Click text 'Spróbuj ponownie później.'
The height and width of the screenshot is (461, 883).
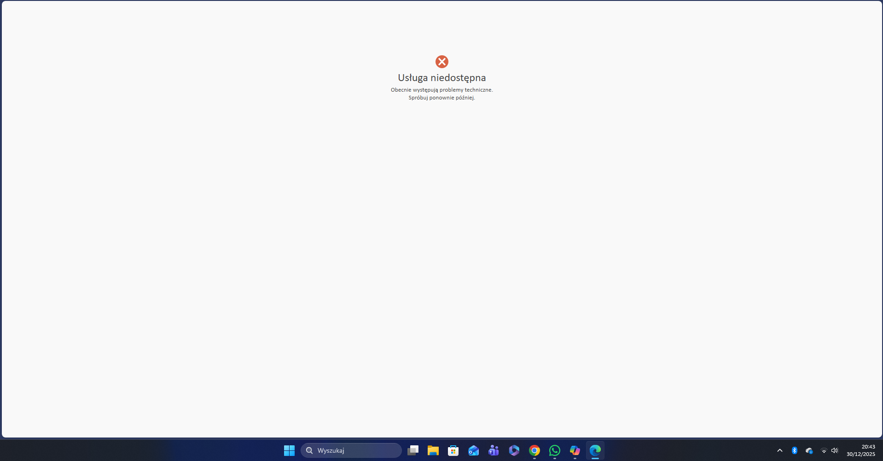(x=442, y=98)
